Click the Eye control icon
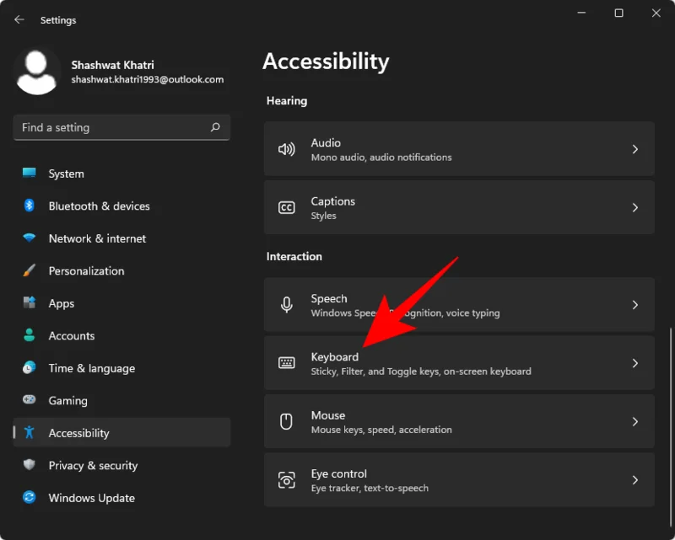Viewport: 675px width, 540px height. coord(287,480)
